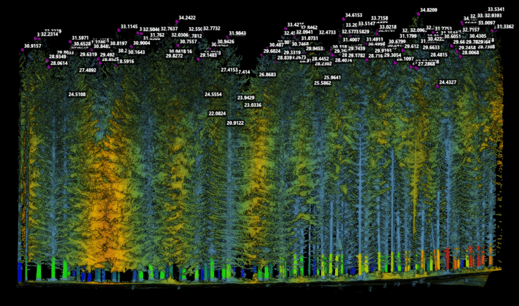Screen dimensions: 519x306
Task: Select the tree height label 34.2422
Action: (x=187, y=18)
